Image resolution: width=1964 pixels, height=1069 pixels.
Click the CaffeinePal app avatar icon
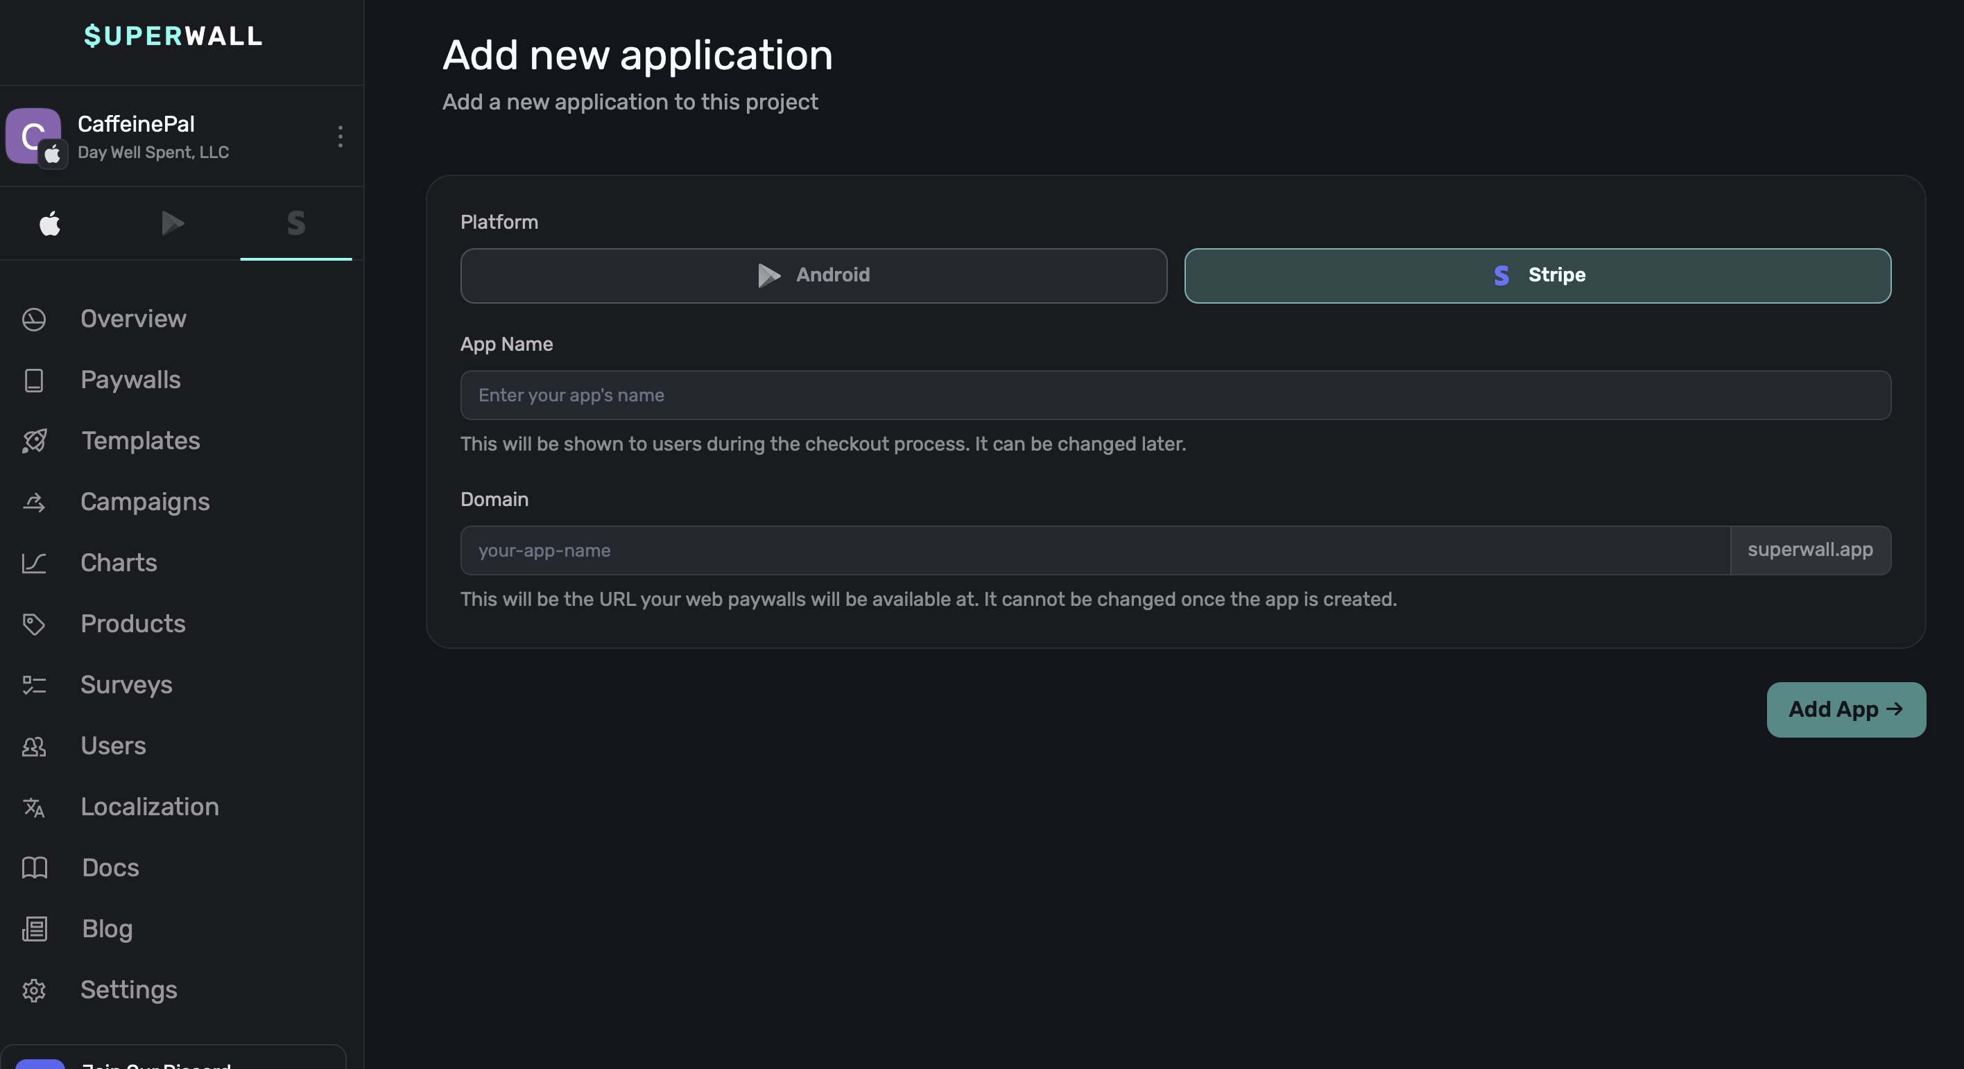pyautogui.click(x=33, y=137)
